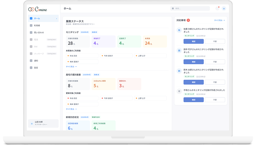Open 利用者 in the sidebar
Viewport: 256px width, 146px height.
43,26
